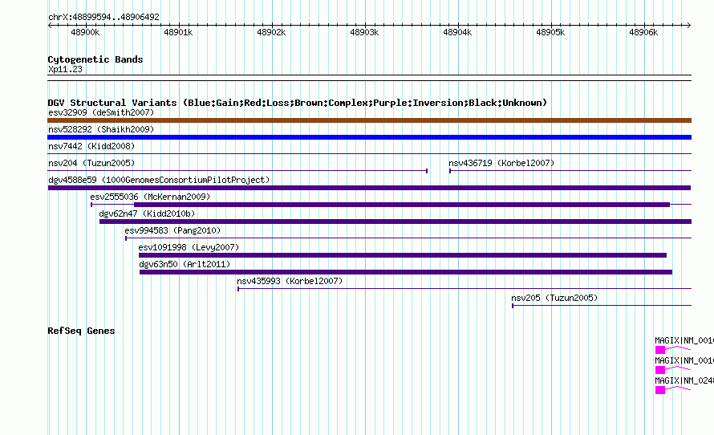Click the brown esv32909 complex variant bar
Screen dimensions: 714x435
(369, 120)
